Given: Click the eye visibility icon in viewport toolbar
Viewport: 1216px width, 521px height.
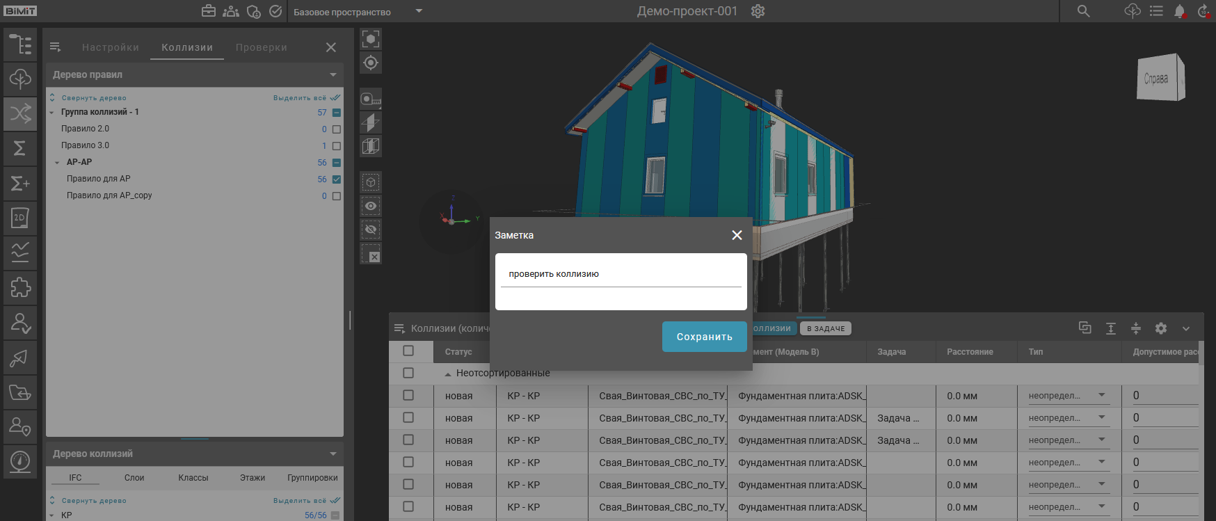Looking at the screenshot, I should (371, 206).
